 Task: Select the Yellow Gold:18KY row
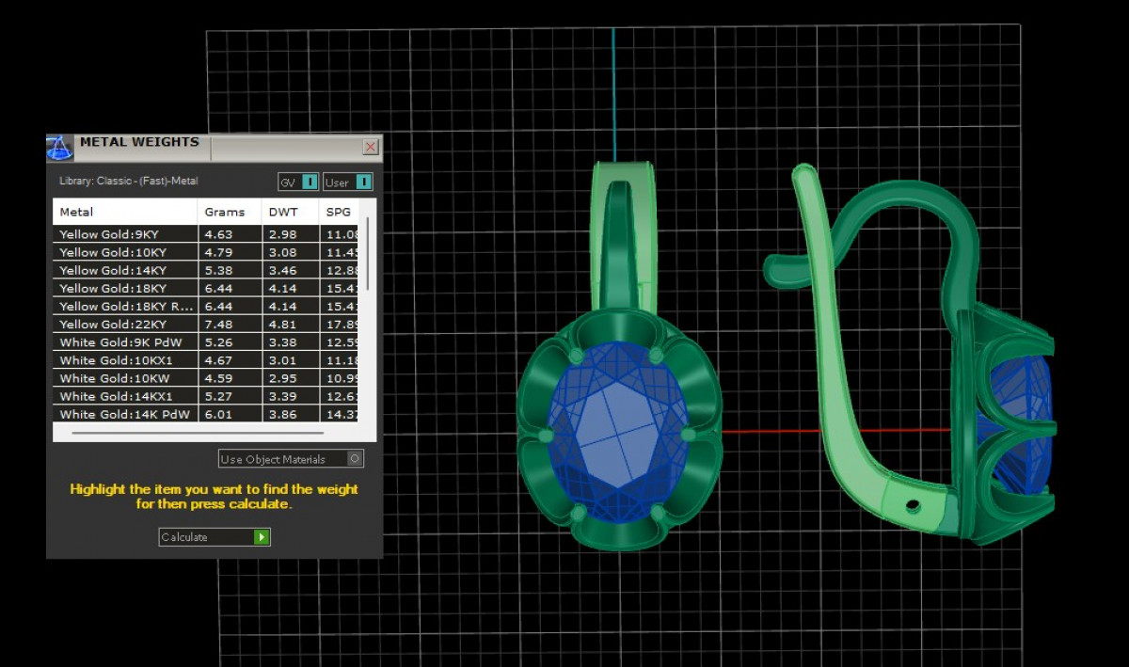[x=124, y=288]
